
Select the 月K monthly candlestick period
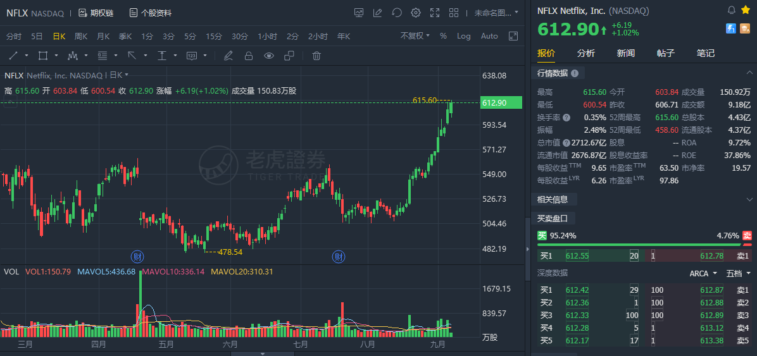103,36
